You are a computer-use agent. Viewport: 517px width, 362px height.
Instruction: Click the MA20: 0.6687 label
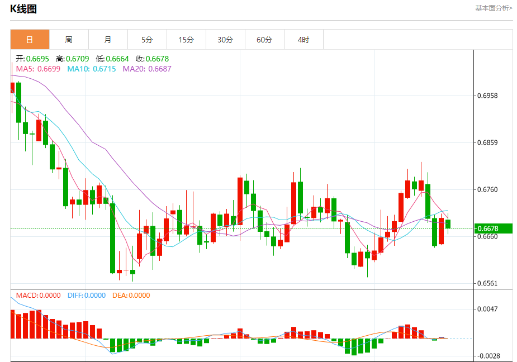point(147,69)
